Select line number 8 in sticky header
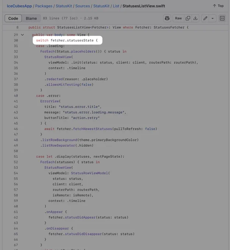The height and width of the screenshot is (250, 230). pyautogui.click(x=17, y=28)
